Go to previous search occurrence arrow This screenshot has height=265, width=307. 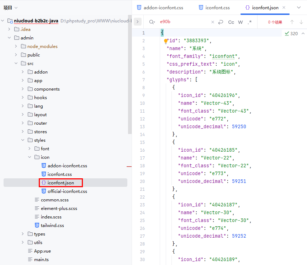[x=292, y=22]
